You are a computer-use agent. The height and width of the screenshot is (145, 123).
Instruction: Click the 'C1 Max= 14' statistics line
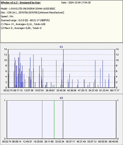tap(23, 24)
